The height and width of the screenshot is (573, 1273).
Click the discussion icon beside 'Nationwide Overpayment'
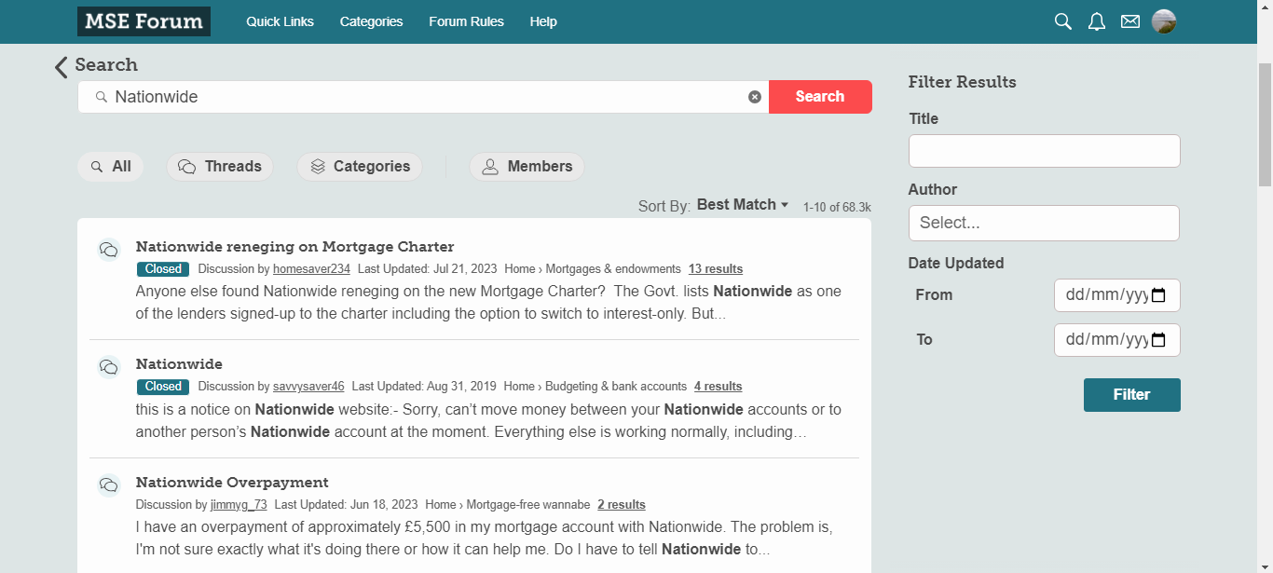pos(109,485)
